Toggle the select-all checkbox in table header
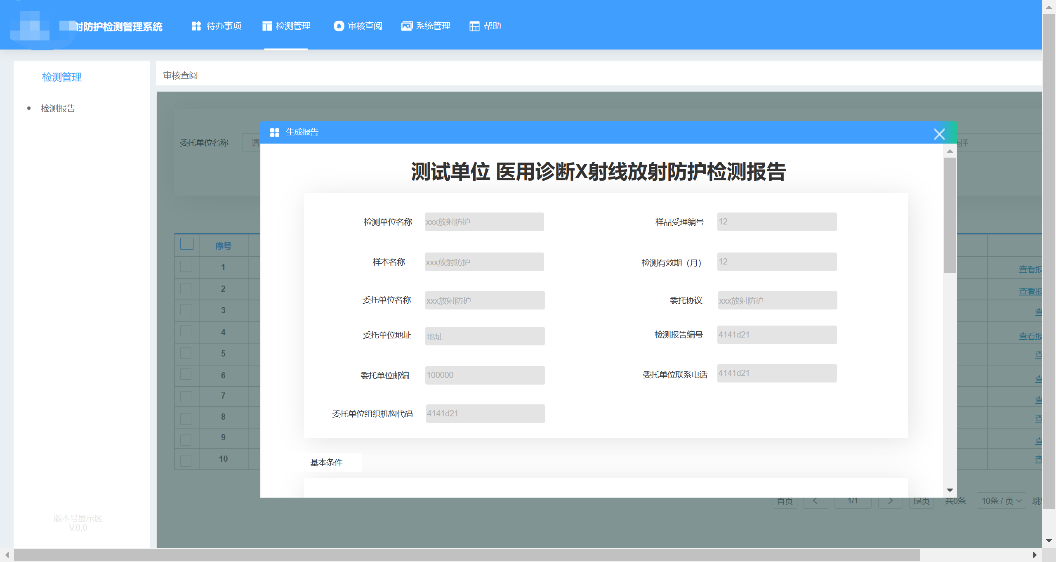 [x=187, y=244]
